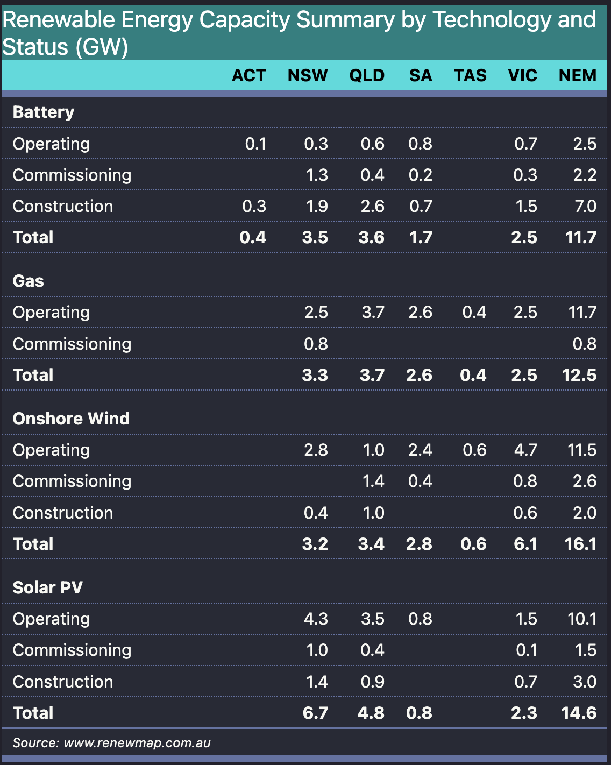Click Solar PV Operating NSW value 4.3

coord(316,619)
